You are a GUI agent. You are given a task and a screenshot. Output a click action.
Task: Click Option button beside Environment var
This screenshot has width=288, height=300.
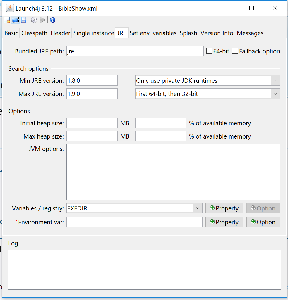263,222
